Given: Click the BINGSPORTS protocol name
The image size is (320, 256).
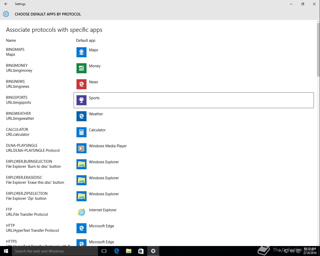Looking at the screenshot, I should 17,97.
